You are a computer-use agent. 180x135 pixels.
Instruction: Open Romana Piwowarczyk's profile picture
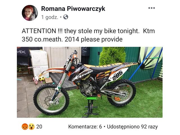click(30, 13)
